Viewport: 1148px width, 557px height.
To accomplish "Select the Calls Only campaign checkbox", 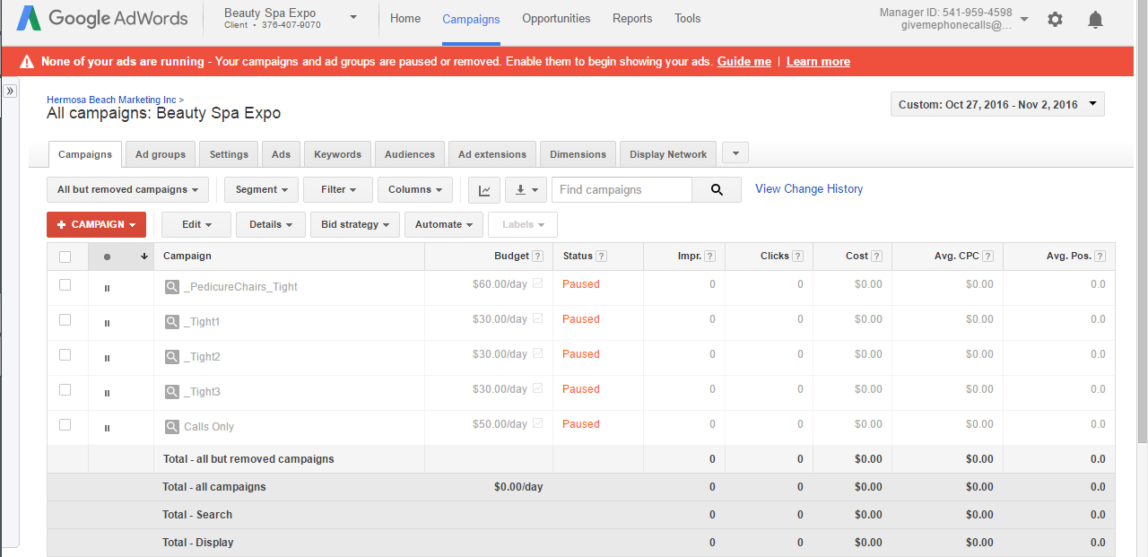I will (x=65, y=425).
